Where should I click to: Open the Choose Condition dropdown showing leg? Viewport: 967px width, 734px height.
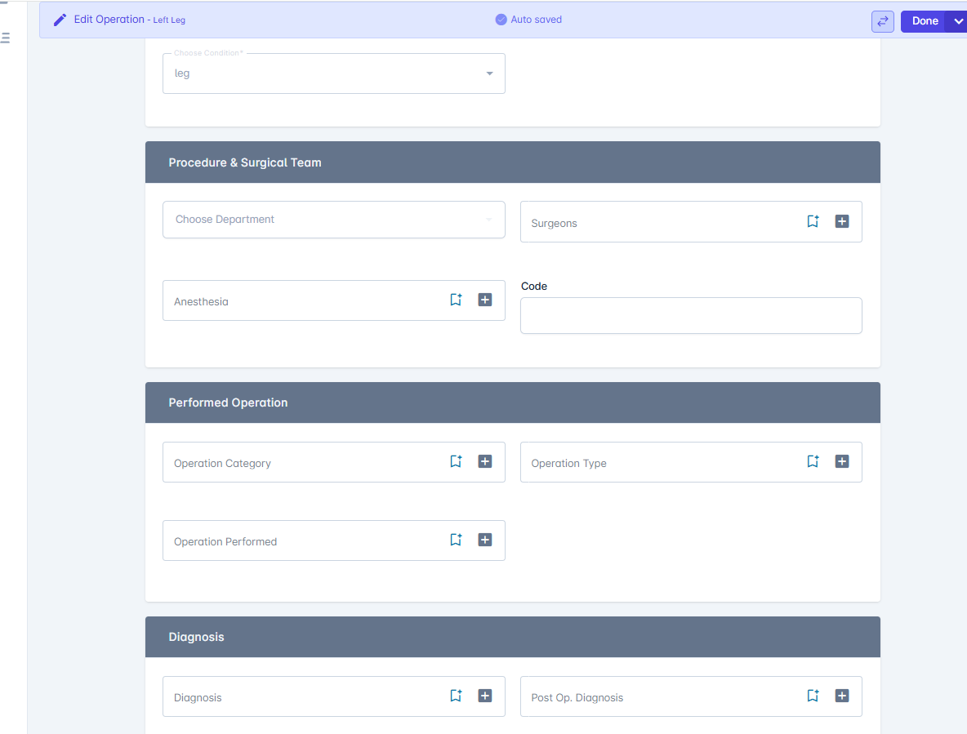(334, 73)
